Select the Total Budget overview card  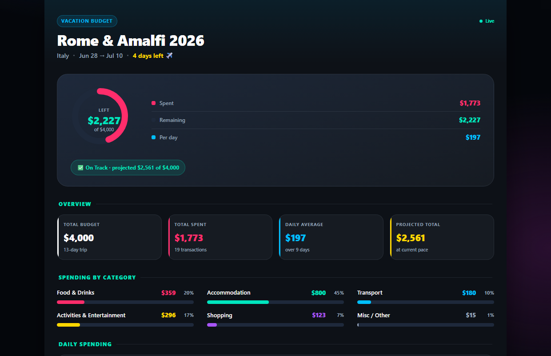(109, 237)
